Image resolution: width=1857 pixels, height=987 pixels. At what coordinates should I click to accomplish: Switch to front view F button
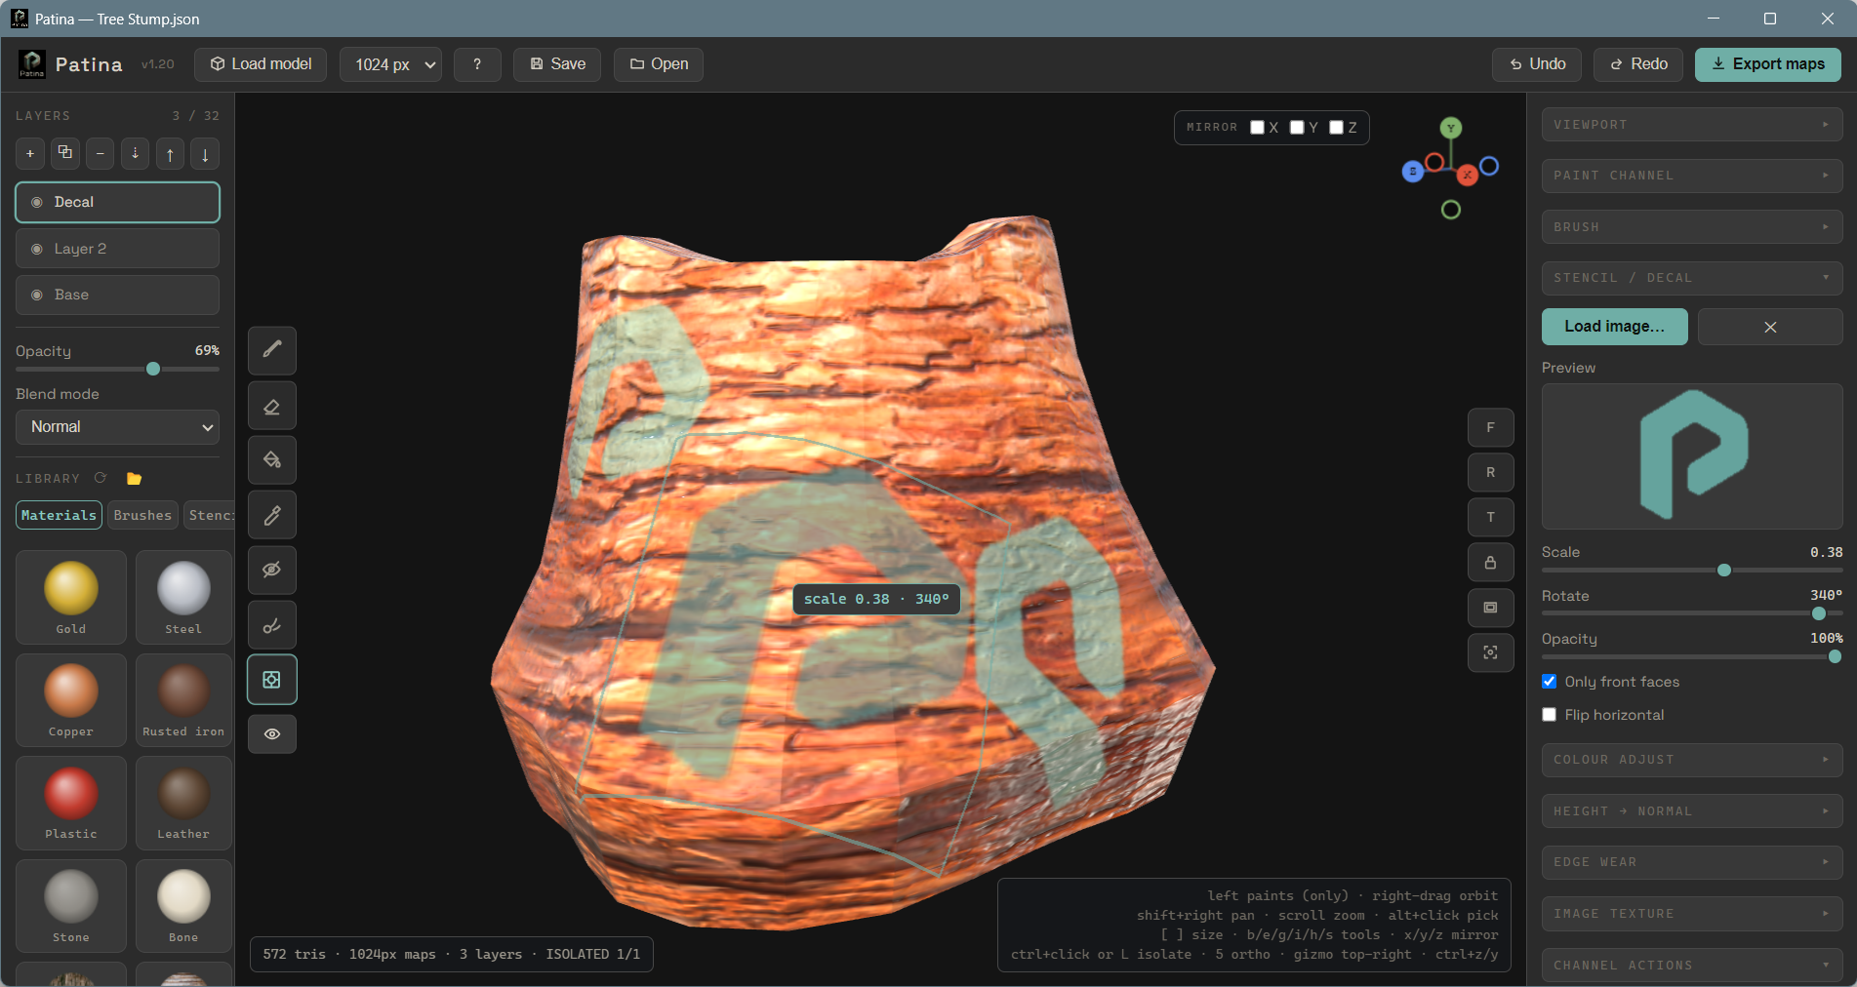(1490, 427)
